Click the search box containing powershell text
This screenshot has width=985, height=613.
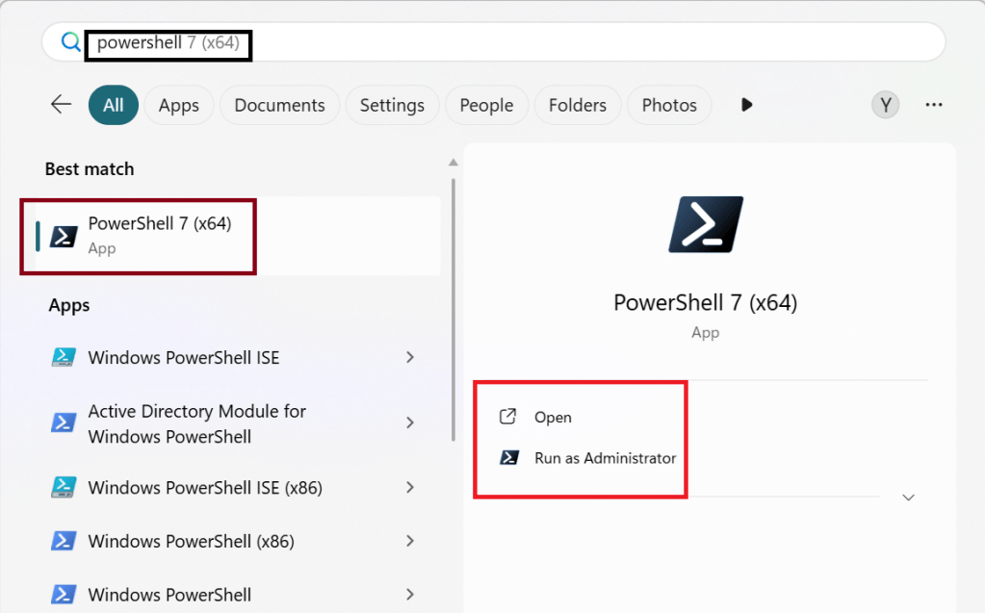(x=493, y=42)
